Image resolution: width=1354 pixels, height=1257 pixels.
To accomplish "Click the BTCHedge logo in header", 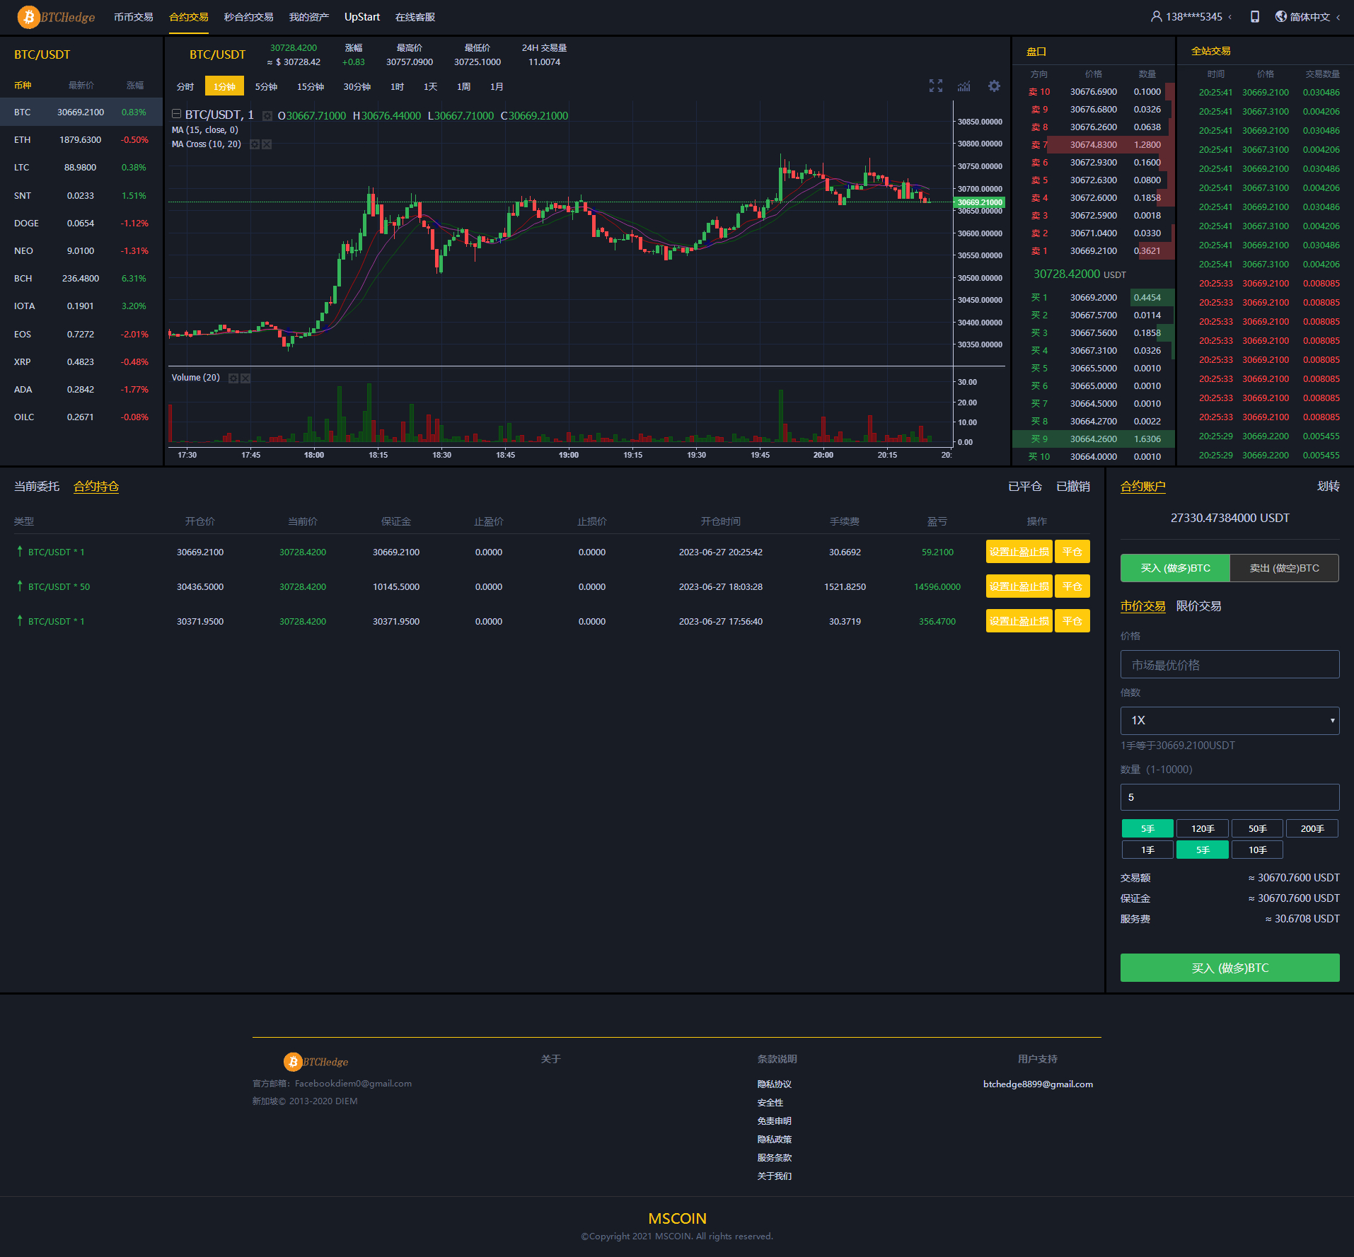I will pyautogui.click(x=57, y=17).
